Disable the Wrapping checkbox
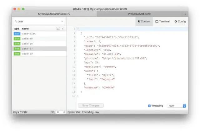 coord(149,105)
